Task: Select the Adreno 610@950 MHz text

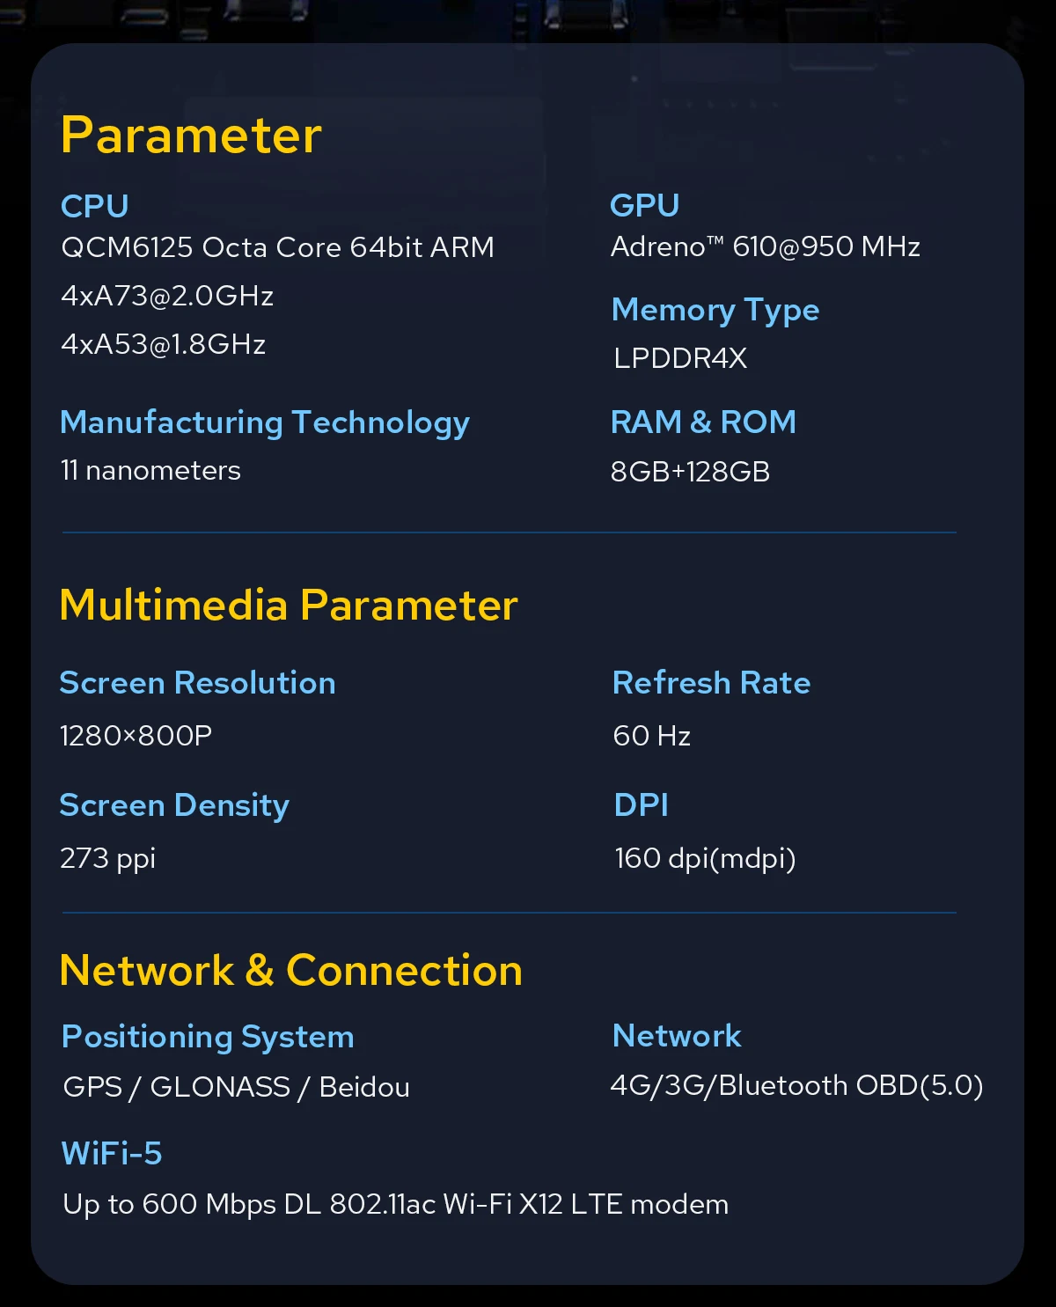Action: click(x=765, y=246)
